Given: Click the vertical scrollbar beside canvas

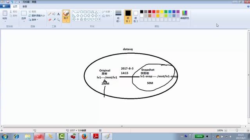Looking at the screenshot, I should click(248, 75).
